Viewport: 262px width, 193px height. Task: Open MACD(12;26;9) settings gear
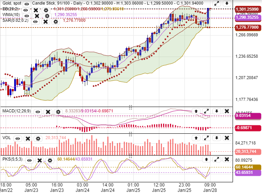click(x=58, y=112)
